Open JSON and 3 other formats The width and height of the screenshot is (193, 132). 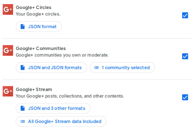[x=53, y=108]
